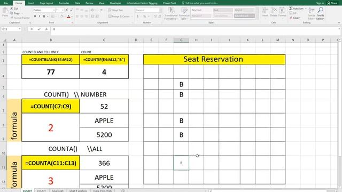Click the increase decimal icon
The height and width of the screenshot is (192, 342).
[155, 17]
